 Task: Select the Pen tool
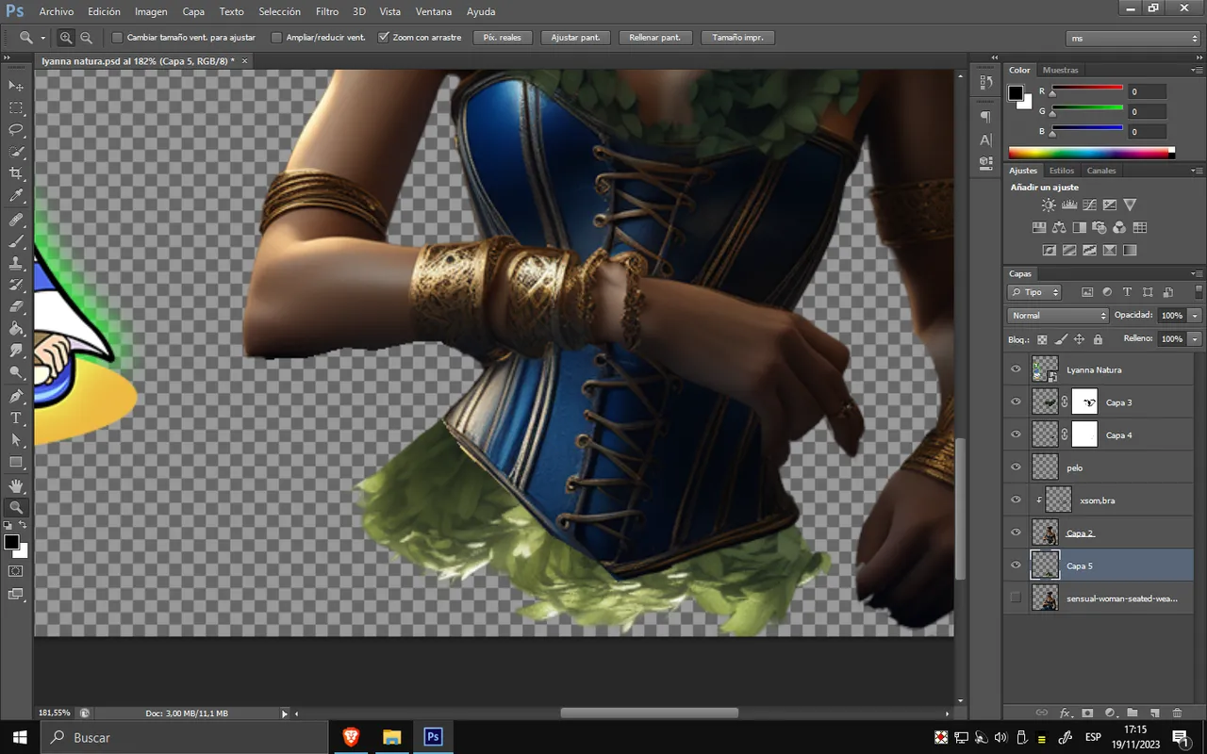(x=16, y=396)
